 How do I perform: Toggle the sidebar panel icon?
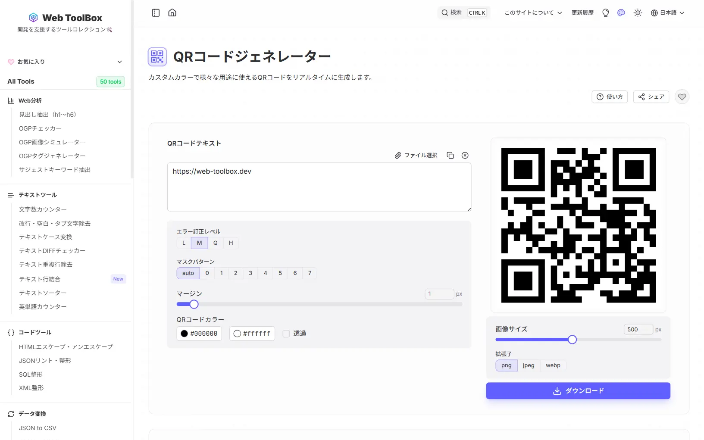tap(156, 13)
